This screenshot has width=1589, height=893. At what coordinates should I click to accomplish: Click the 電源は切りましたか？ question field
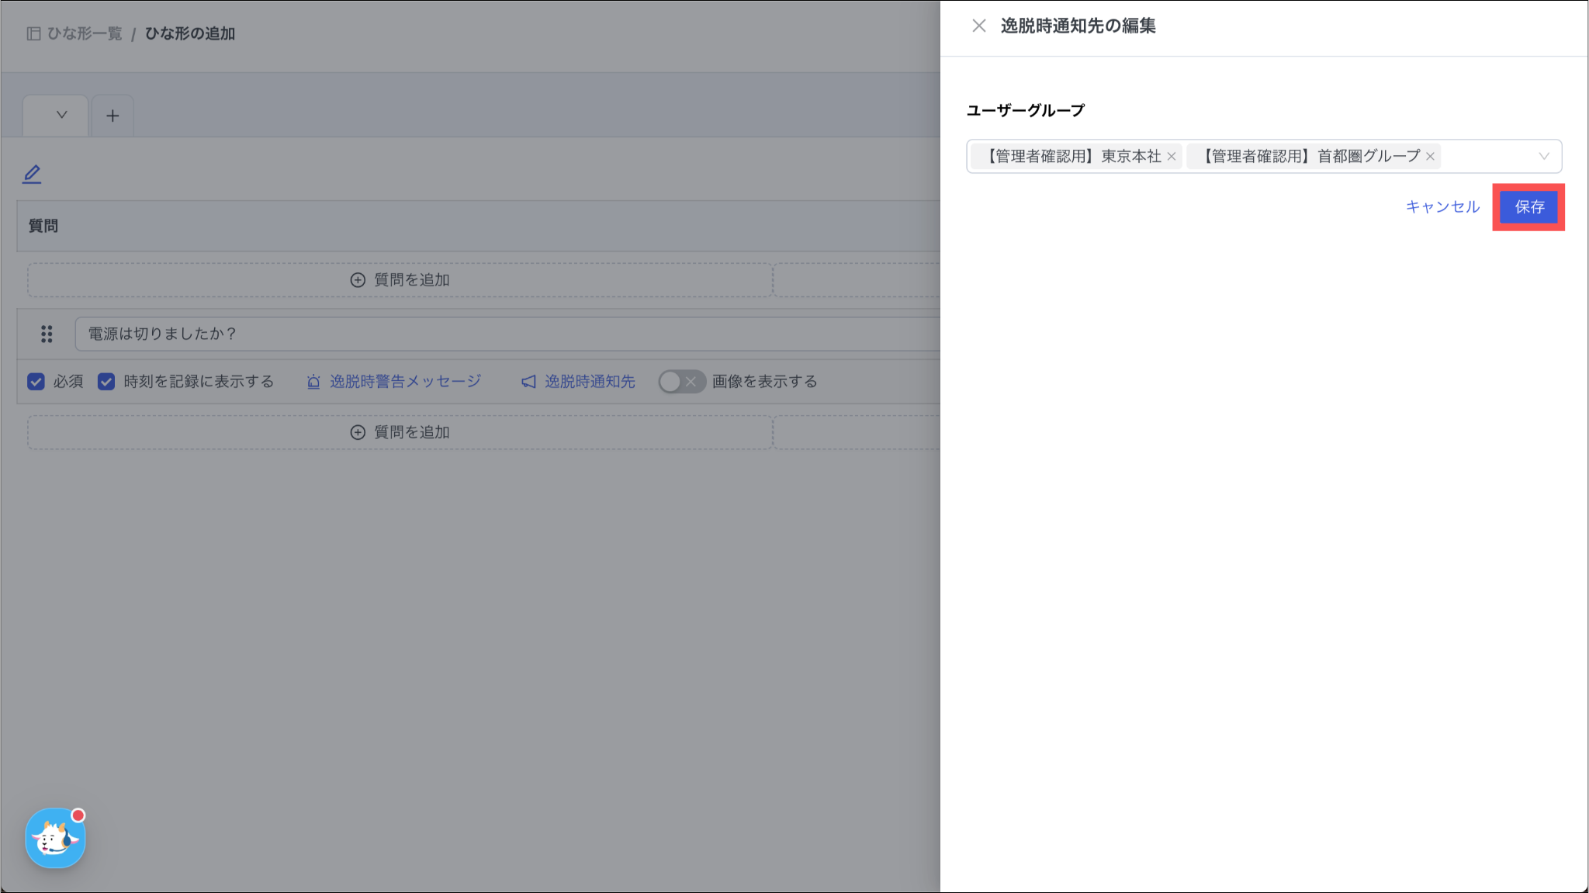tap(504, 334)
